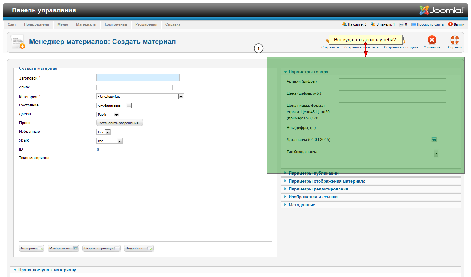
Task: Open the Материалы menu
Action: coord(86,24)
